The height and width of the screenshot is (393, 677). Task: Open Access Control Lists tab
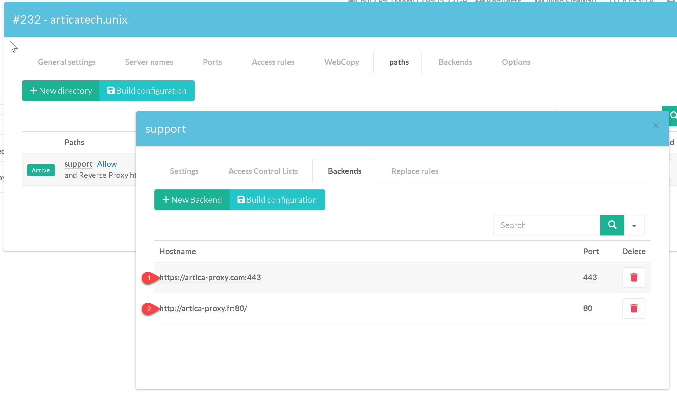click(263, 171)
